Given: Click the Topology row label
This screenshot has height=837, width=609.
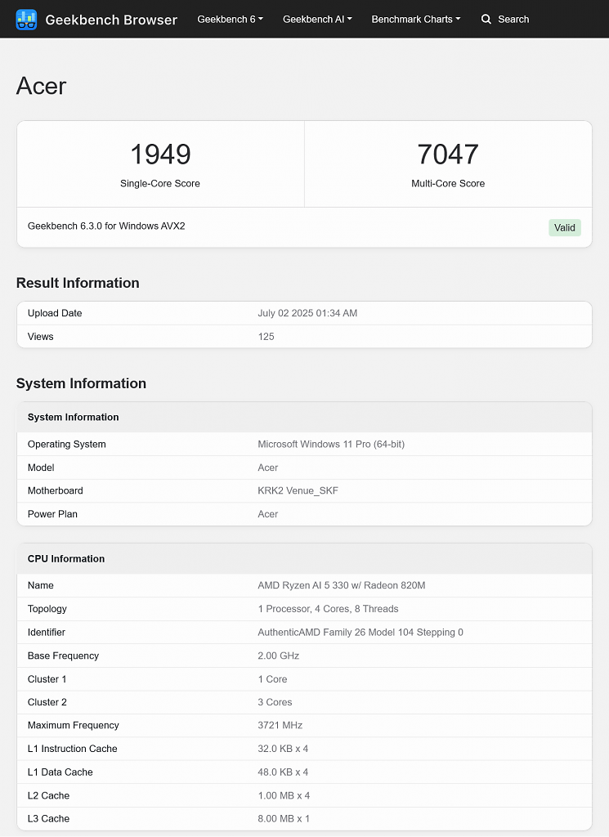Looking at the screenshot, I should tap(47, 609).
